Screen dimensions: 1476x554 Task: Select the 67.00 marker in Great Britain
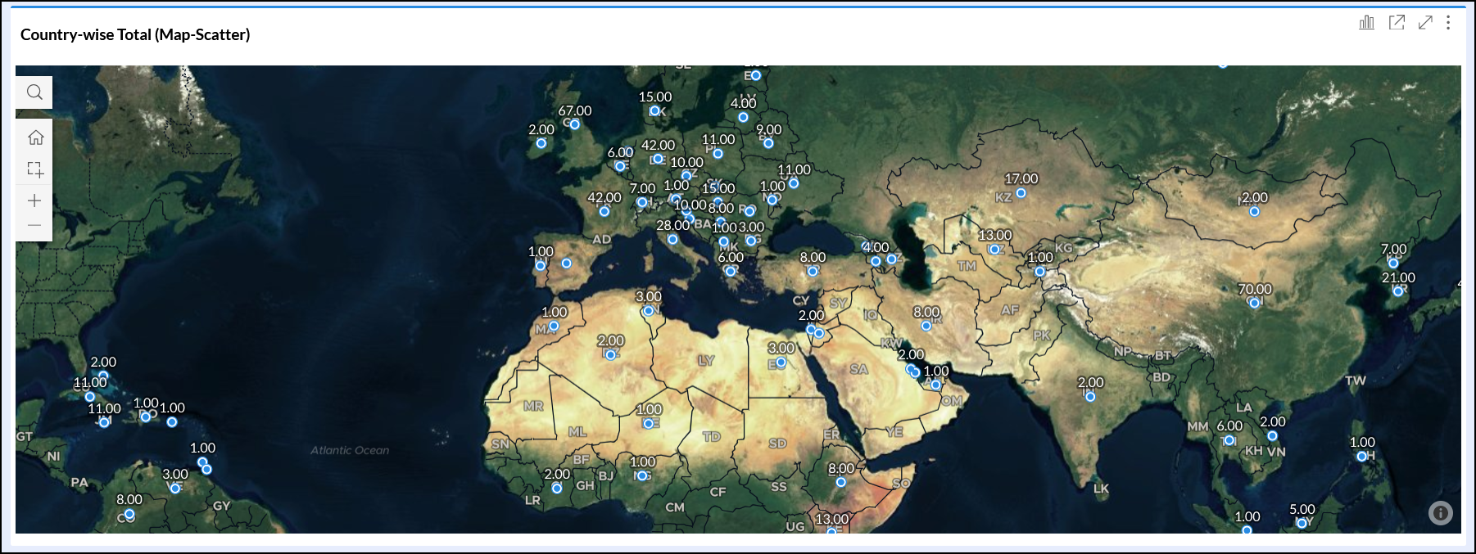coord(575,124)
